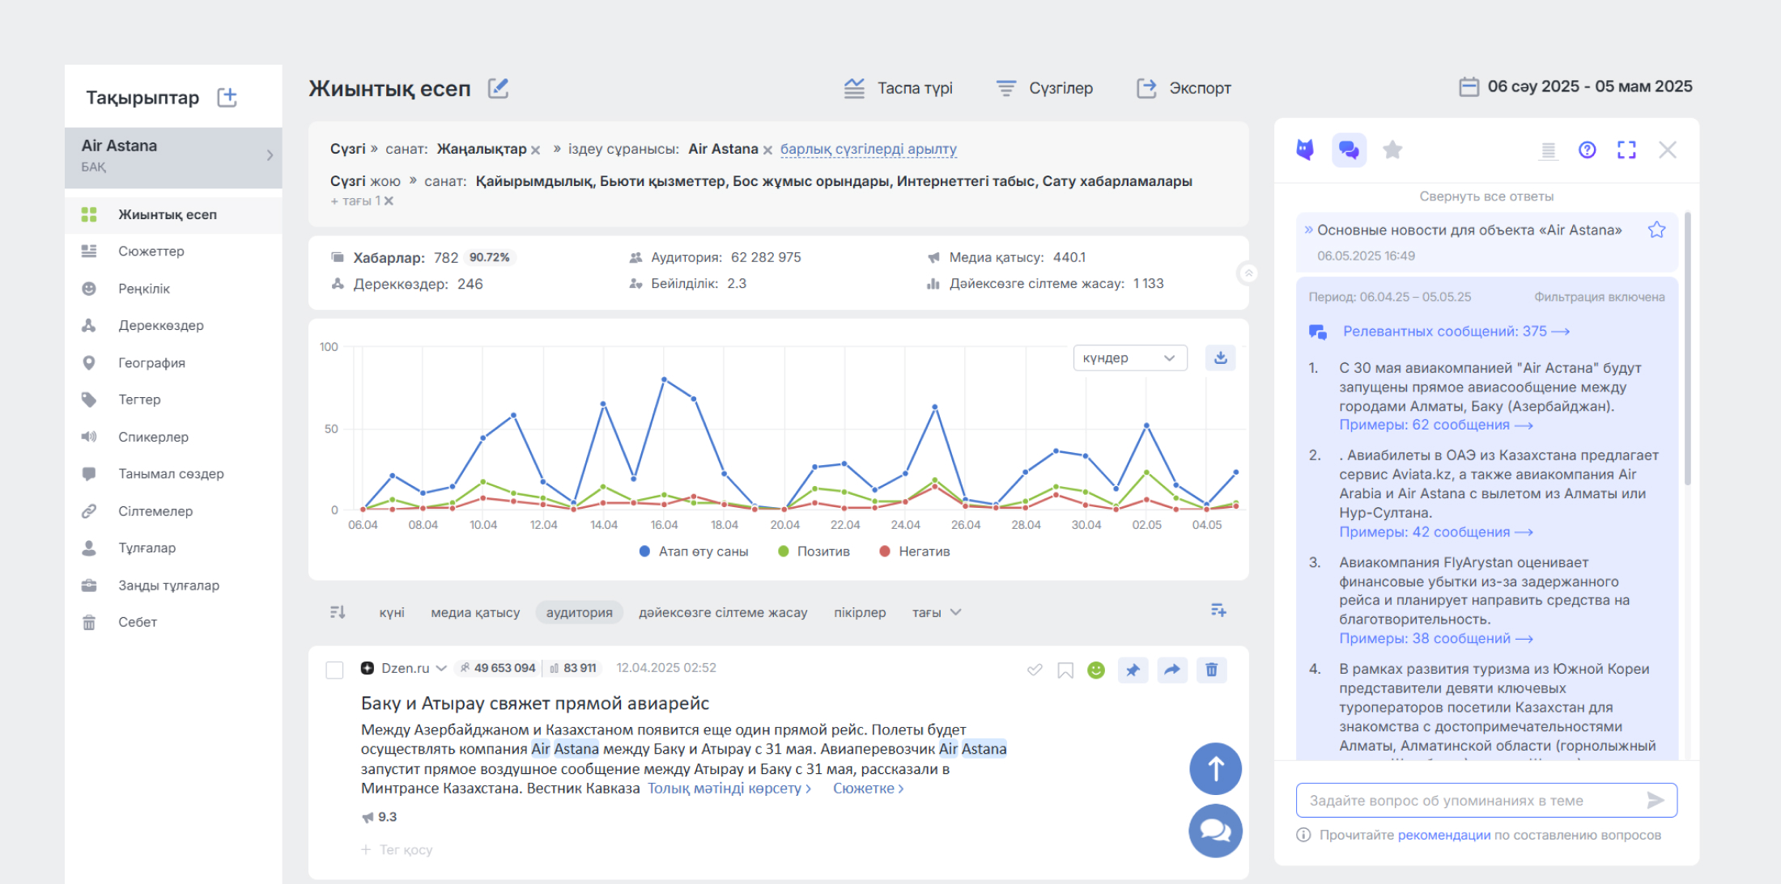The image size is (1781, 884).
Task: Star the Основные новости answer
Action: (x=1657, y=230)
